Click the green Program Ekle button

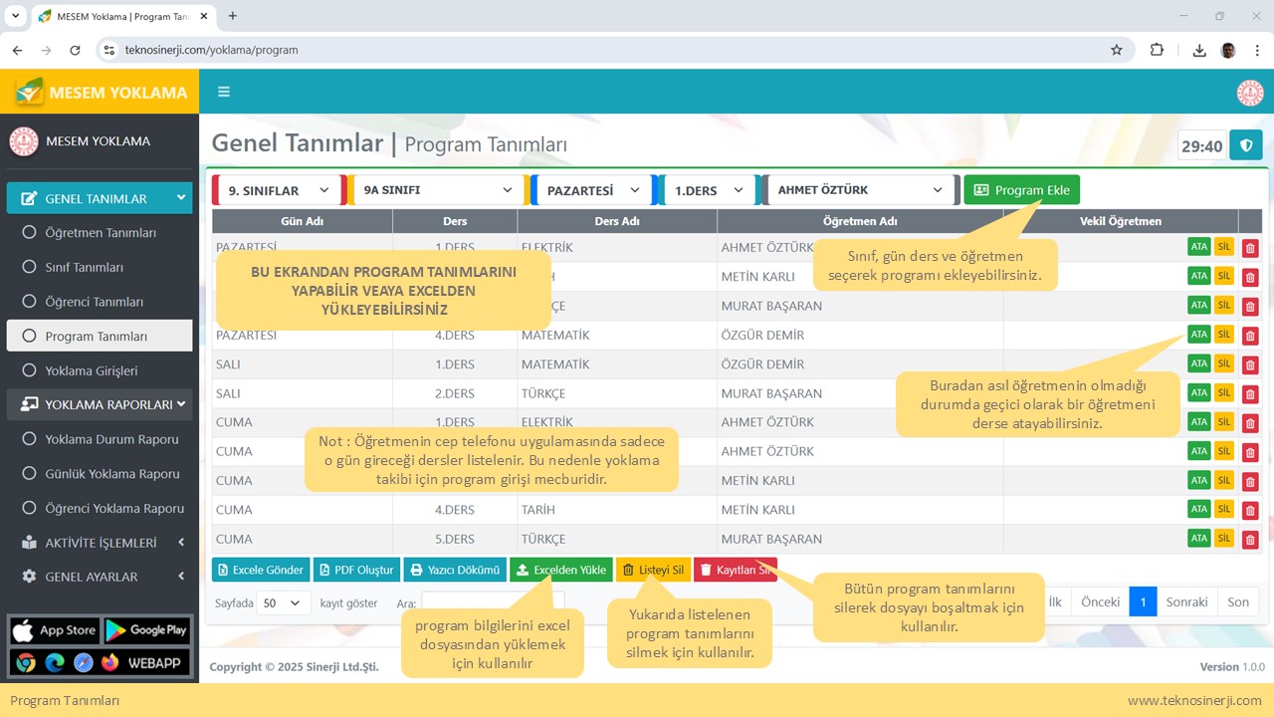[1021, 190]
